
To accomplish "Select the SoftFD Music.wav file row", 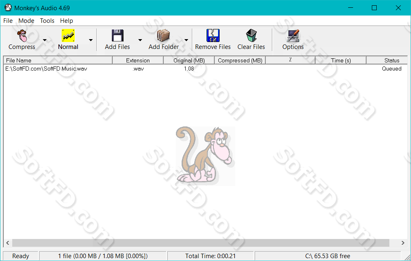I will pos(206,69).
